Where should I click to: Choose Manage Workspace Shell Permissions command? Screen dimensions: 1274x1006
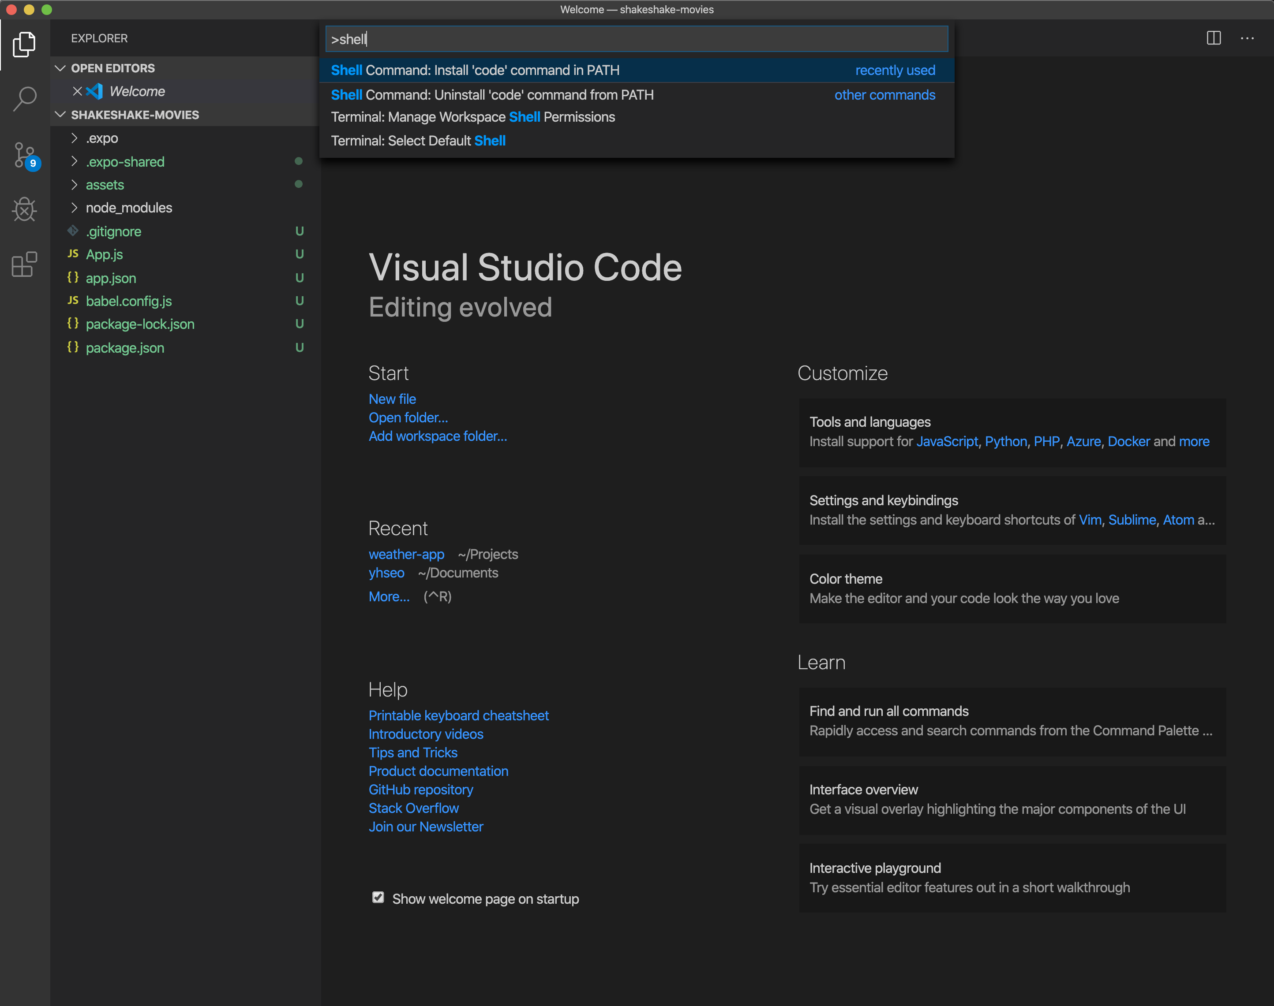[637, 117]
